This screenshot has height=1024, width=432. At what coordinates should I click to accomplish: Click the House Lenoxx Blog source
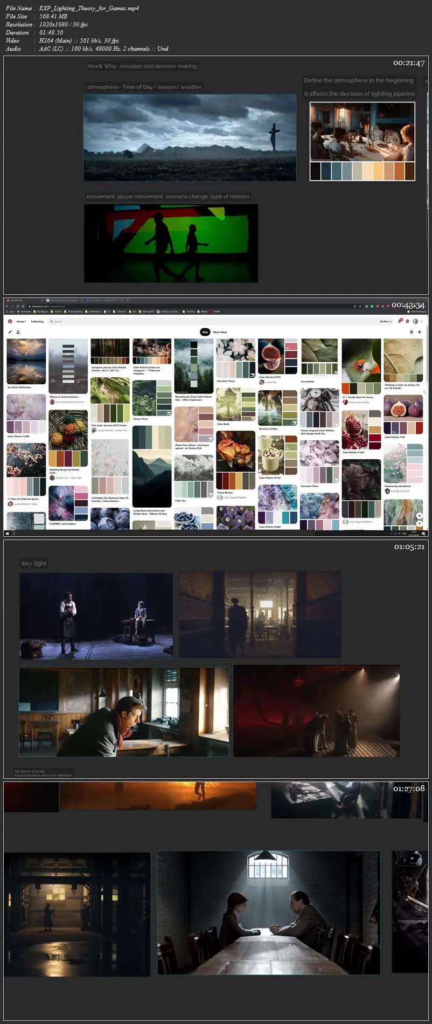(x=359, y=402)
